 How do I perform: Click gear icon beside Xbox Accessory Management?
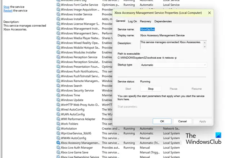pos(58,143)
